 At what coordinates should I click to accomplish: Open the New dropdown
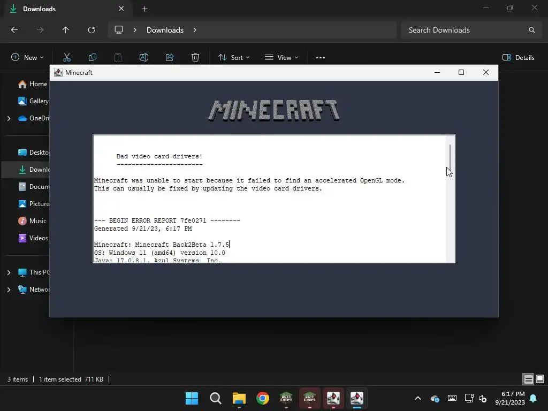[x=27, y=58]
